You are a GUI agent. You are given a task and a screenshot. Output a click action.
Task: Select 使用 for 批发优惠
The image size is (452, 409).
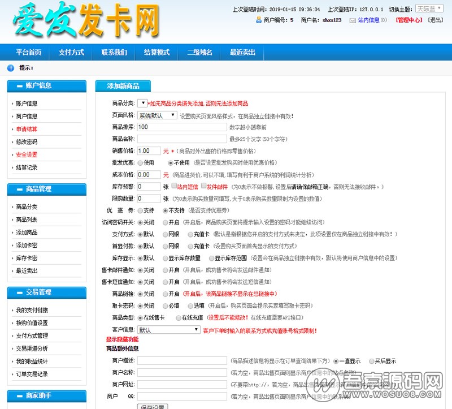140,162
